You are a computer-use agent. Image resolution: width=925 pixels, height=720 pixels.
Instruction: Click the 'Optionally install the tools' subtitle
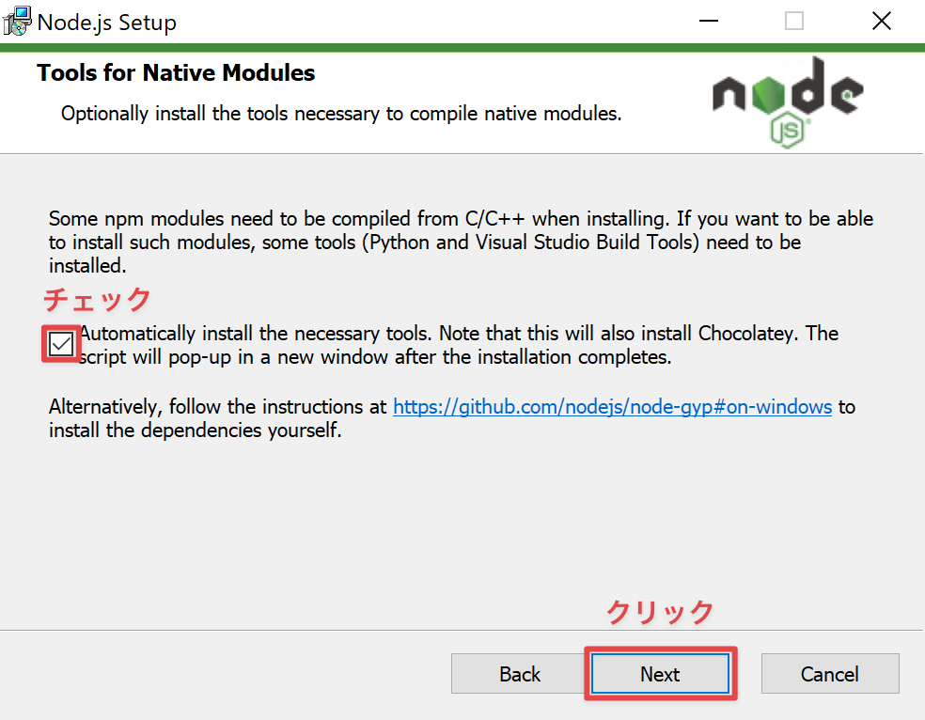click(x=340, y=114)
